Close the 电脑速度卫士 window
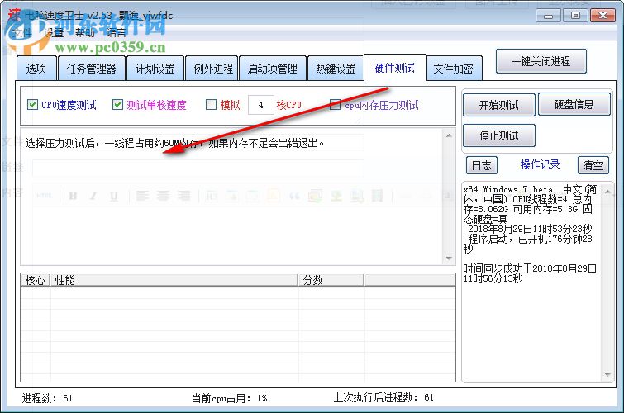The image size is (624, 413). pyautogui.click(x=603, y=16)
